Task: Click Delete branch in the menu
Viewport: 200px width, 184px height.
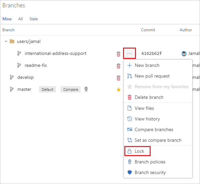Action: (149, 97)
